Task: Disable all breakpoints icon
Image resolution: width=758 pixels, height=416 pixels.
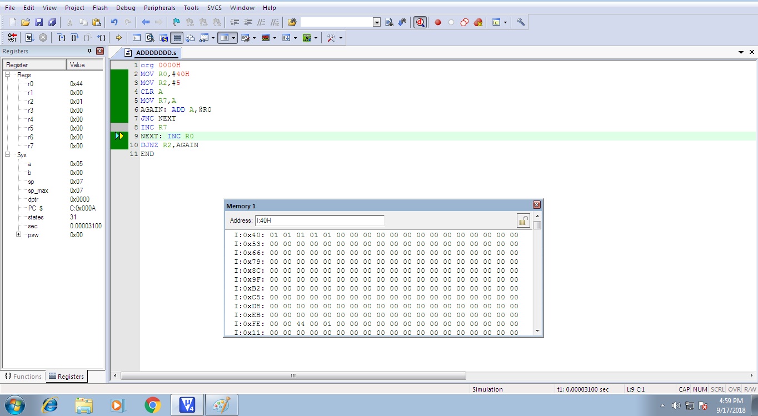Action: click(x=465, y=22)
